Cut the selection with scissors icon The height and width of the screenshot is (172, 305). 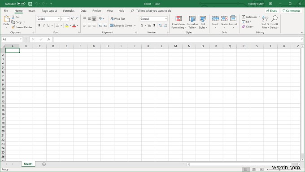pos(13,17)
